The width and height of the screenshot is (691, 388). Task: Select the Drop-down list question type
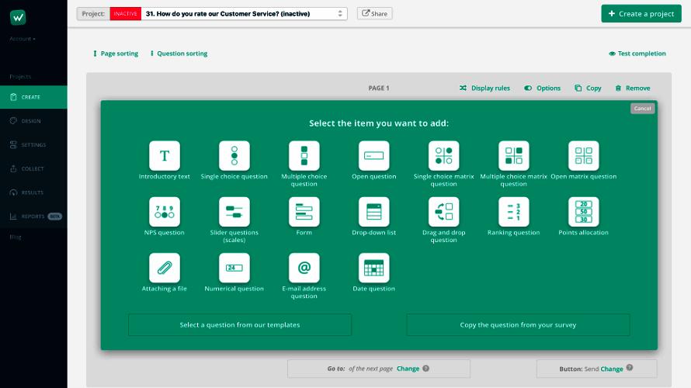[x=374, y=212]
